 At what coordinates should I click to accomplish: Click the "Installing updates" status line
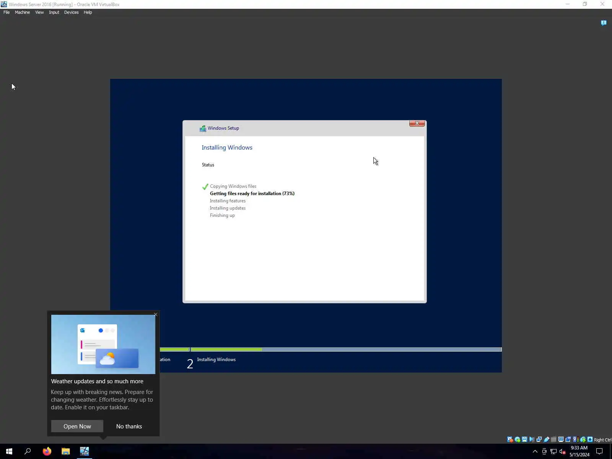(228, 208)
